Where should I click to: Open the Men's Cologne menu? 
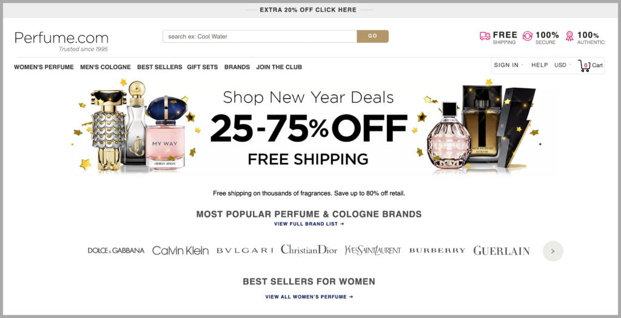tap(106, 67)
